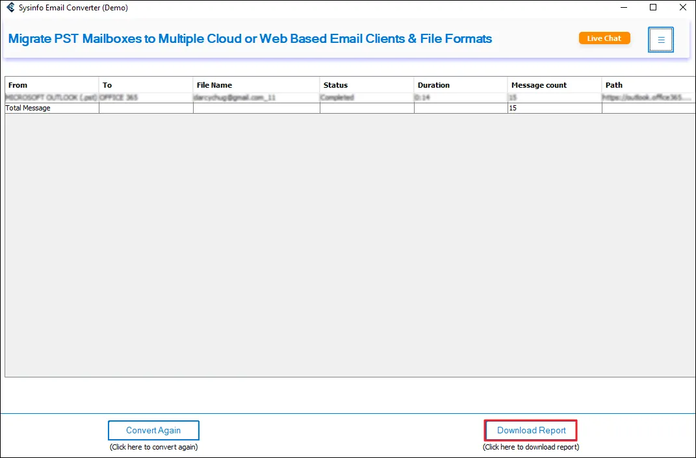696x458 pixels.
Task: Select the Microsoft Outlook (.pst) row cell
Action: (51, 97)
